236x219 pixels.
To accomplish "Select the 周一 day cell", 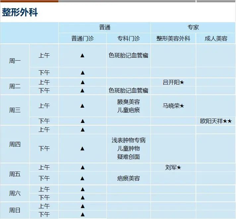I will 15,61.
